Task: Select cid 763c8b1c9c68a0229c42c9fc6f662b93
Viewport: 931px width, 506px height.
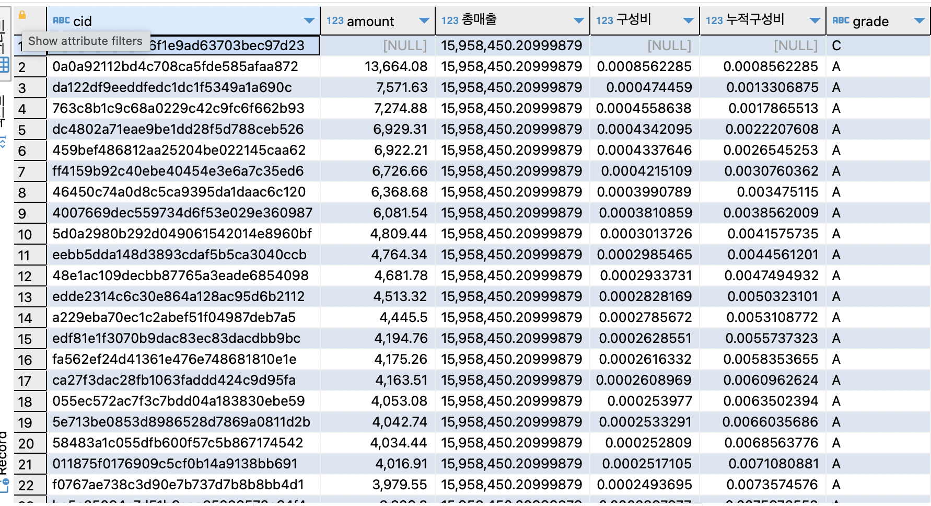Action: click(x=183, y=108)
